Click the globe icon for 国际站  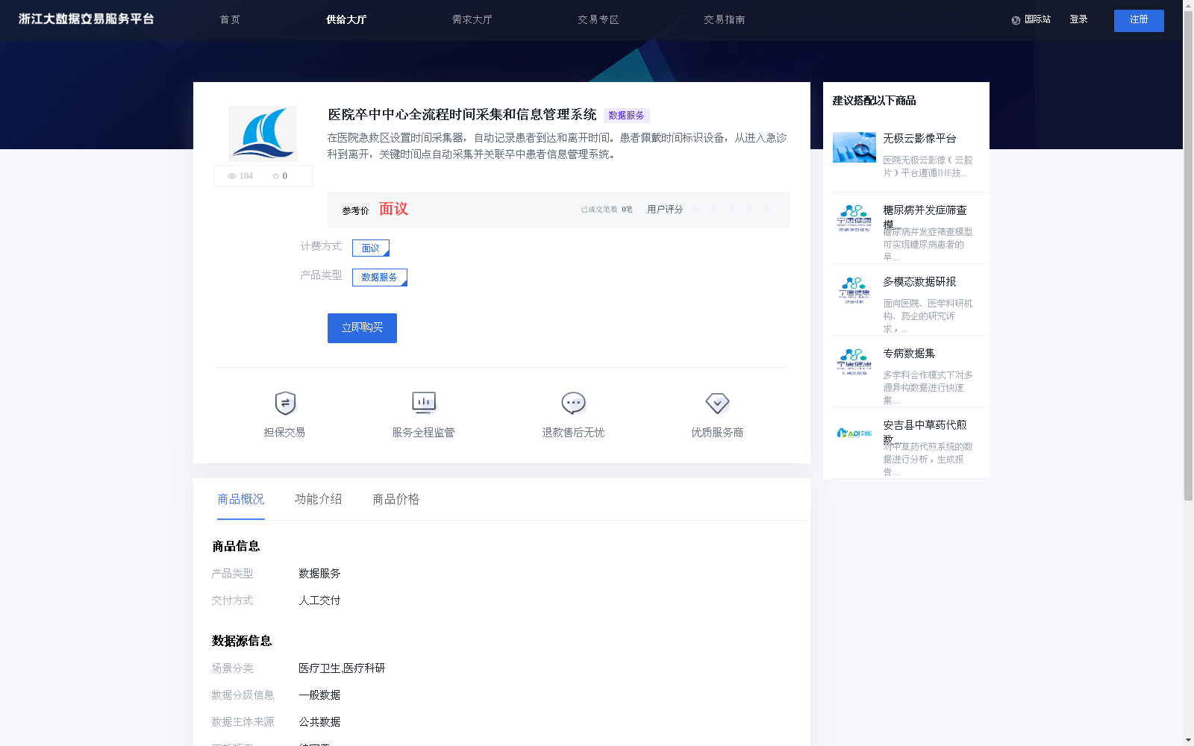(1016, 20)
